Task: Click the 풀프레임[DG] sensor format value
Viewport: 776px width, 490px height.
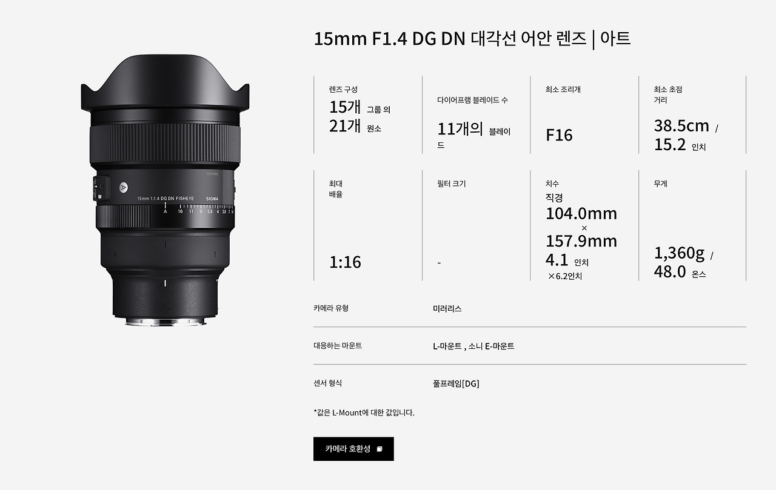Action: [456, 384]
